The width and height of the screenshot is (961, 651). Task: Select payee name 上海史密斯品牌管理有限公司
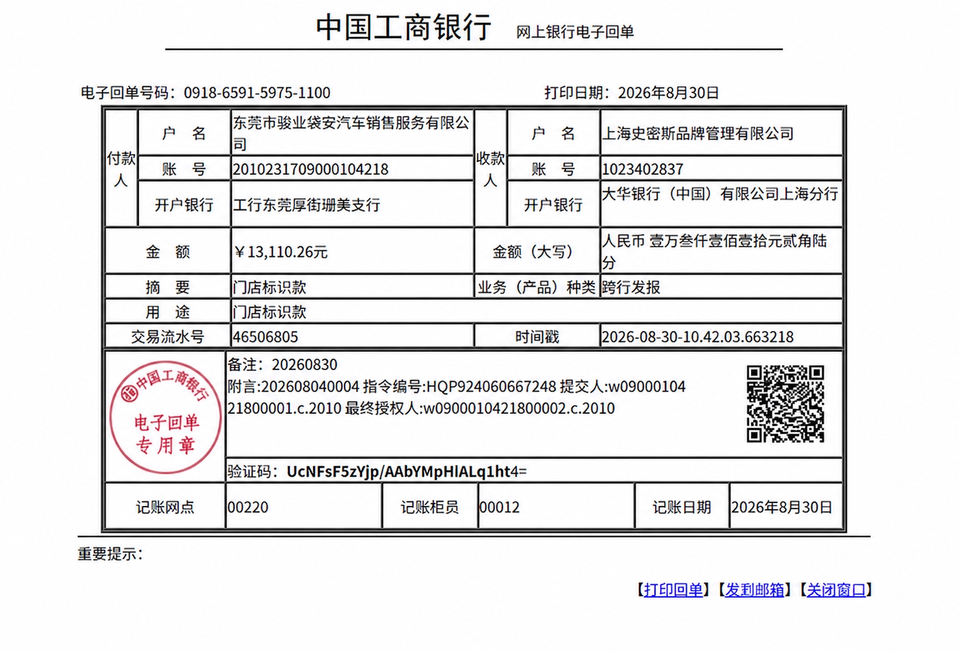point(698,134)
